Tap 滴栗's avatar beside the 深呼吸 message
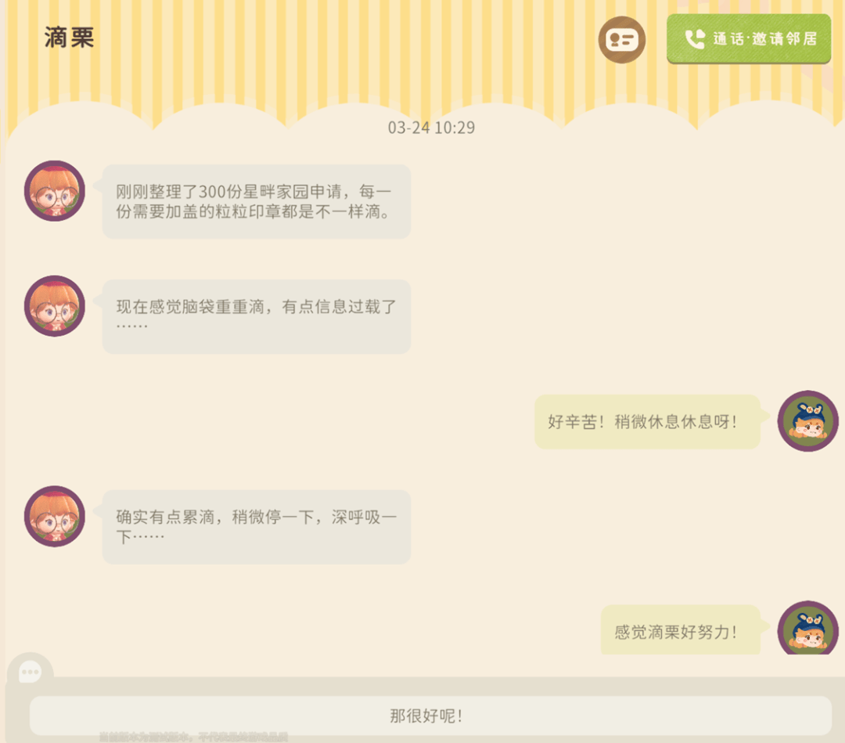The image size is (845, 743). pos(55,517)
